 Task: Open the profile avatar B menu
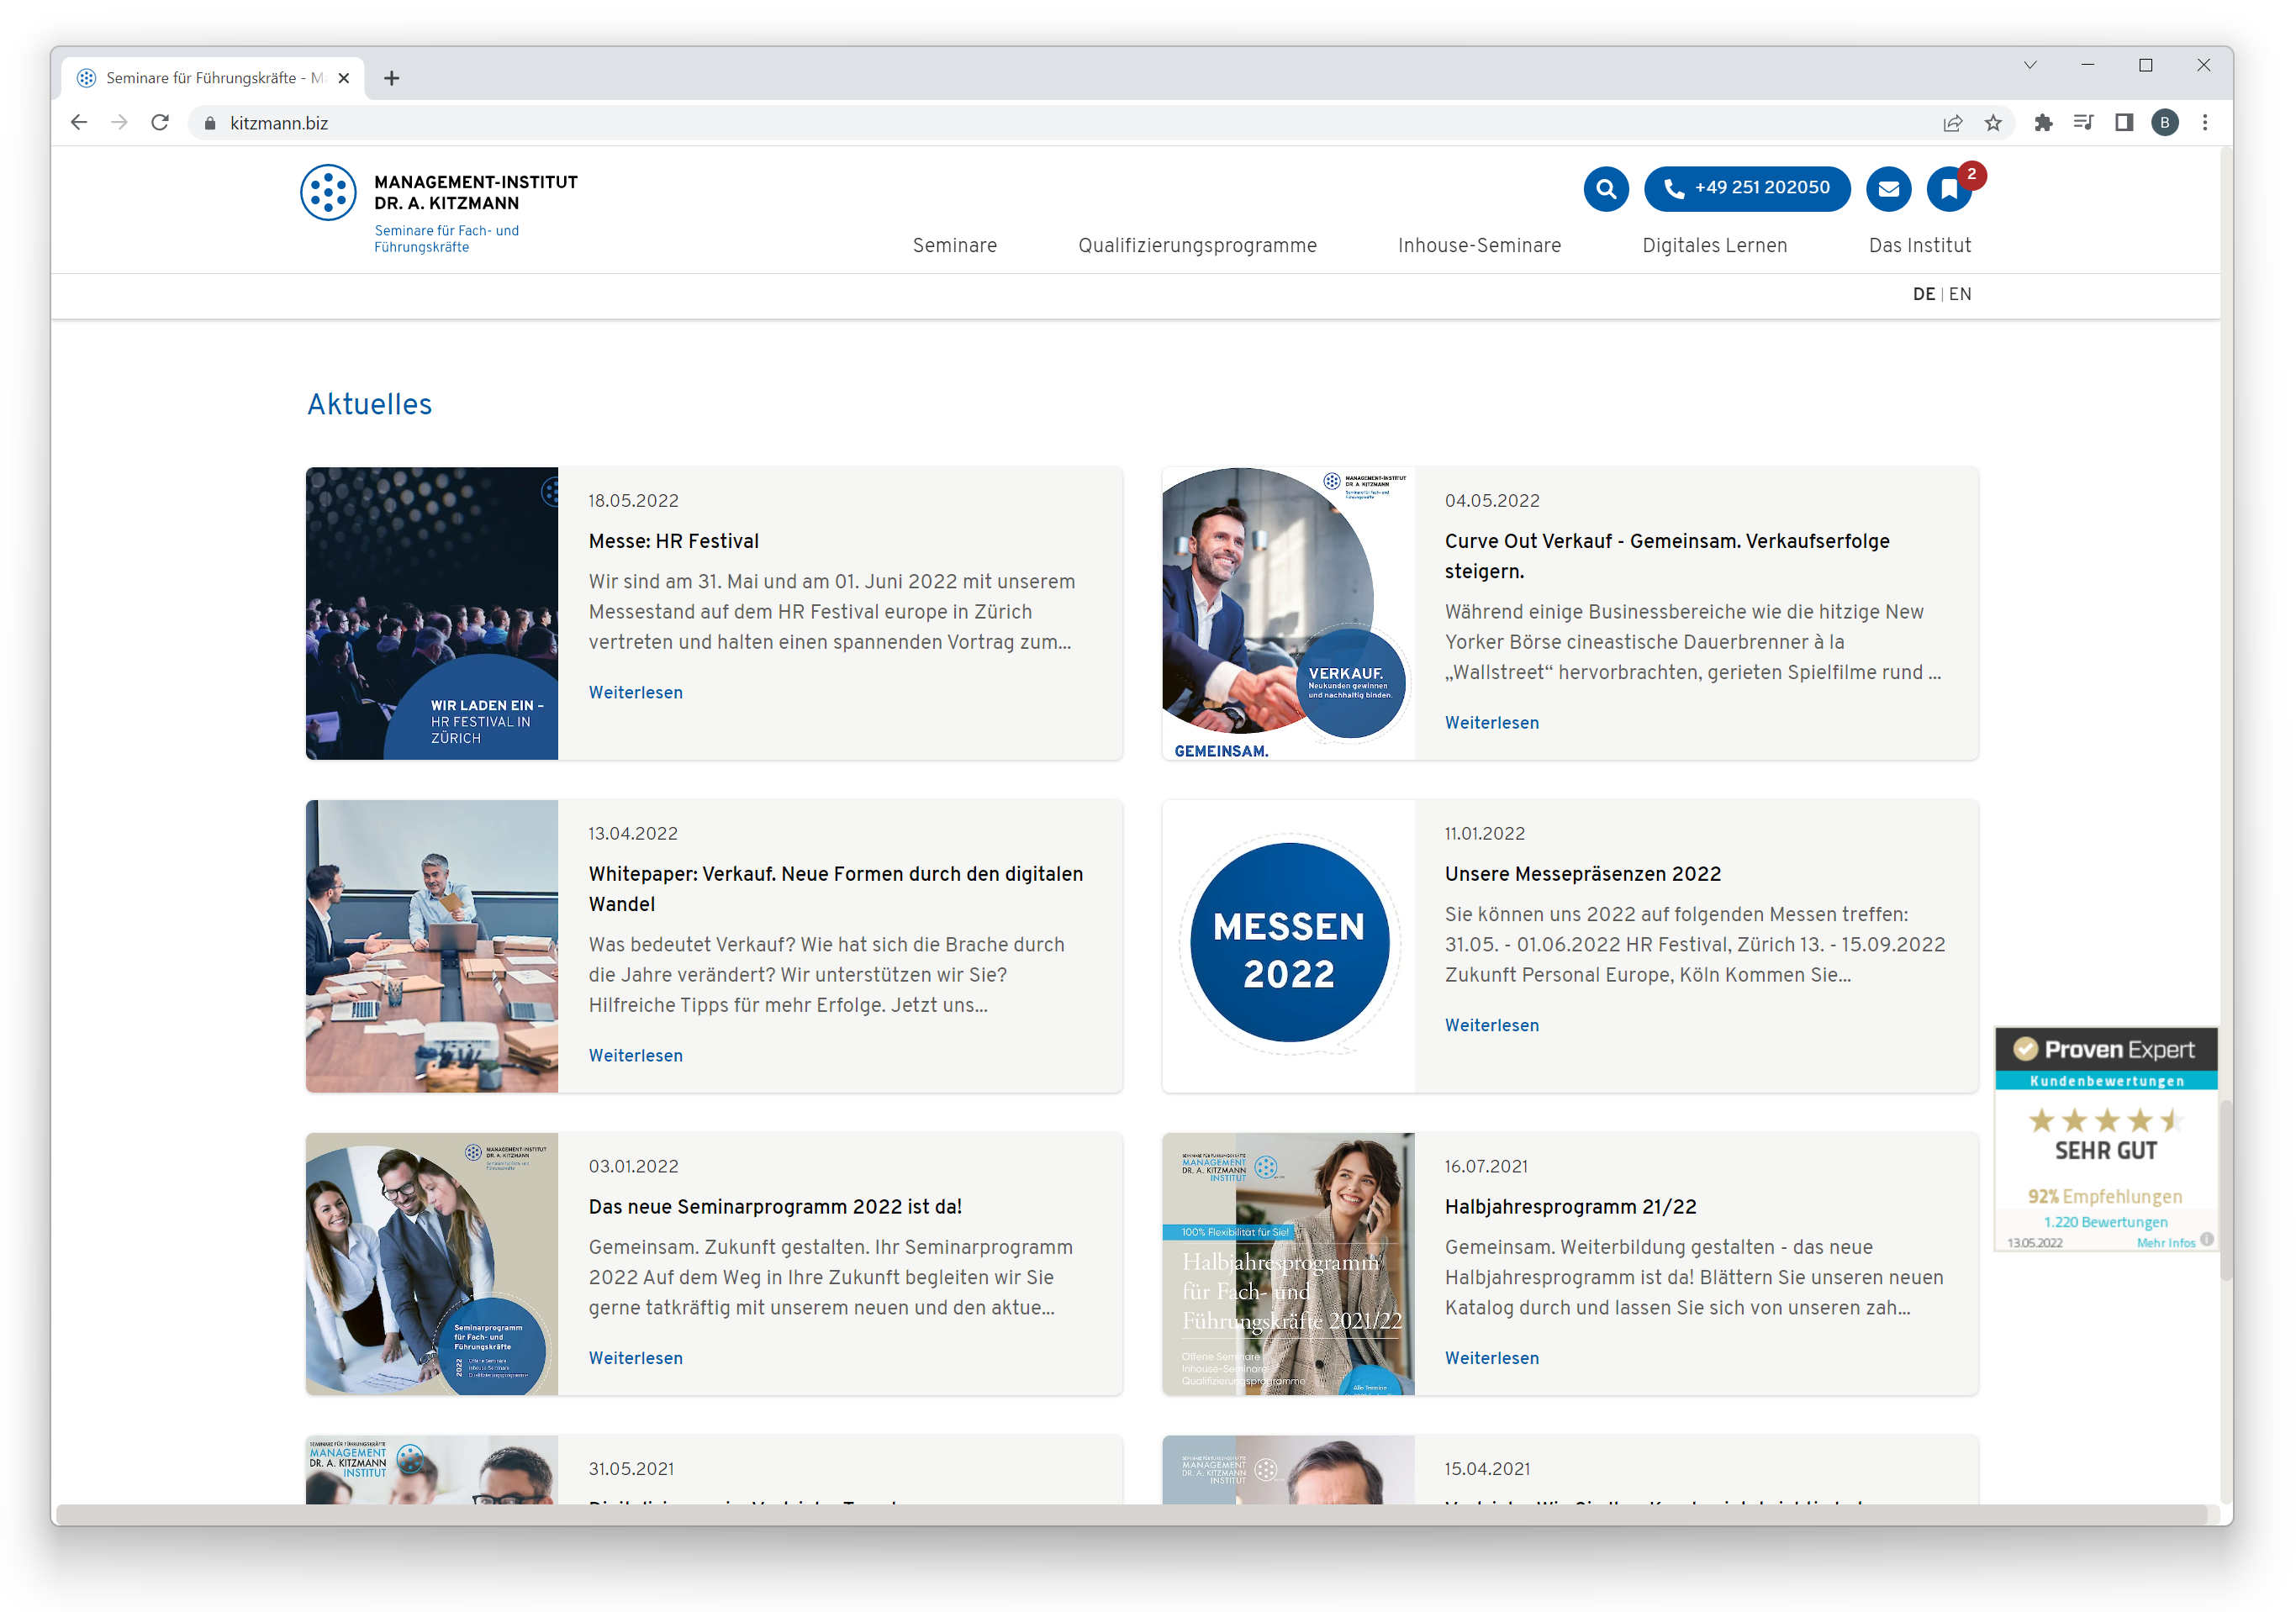pos(2165,122)
